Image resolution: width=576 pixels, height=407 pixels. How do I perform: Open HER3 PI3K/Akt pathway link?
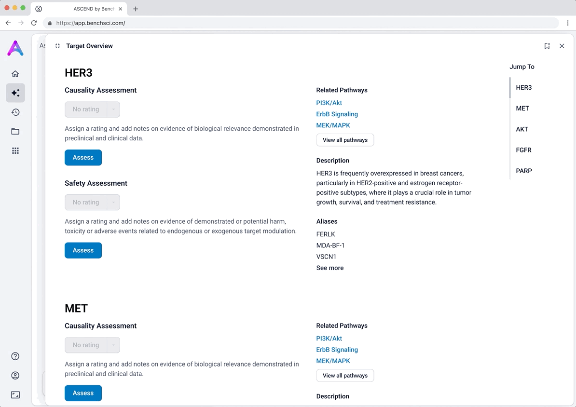329,103
